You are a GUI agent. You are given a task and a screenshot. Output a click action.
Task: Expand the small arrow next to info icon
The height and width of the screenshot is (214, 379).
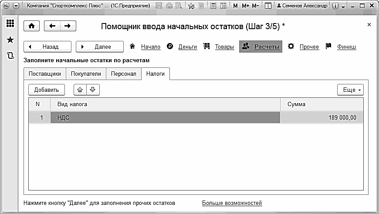click(343, 7)
